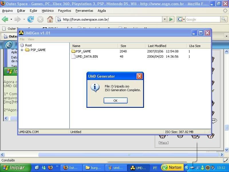Select the UMD_DATA.BIN file icon
The height and width of the screenshot is (172, 229).
(73, 56)
